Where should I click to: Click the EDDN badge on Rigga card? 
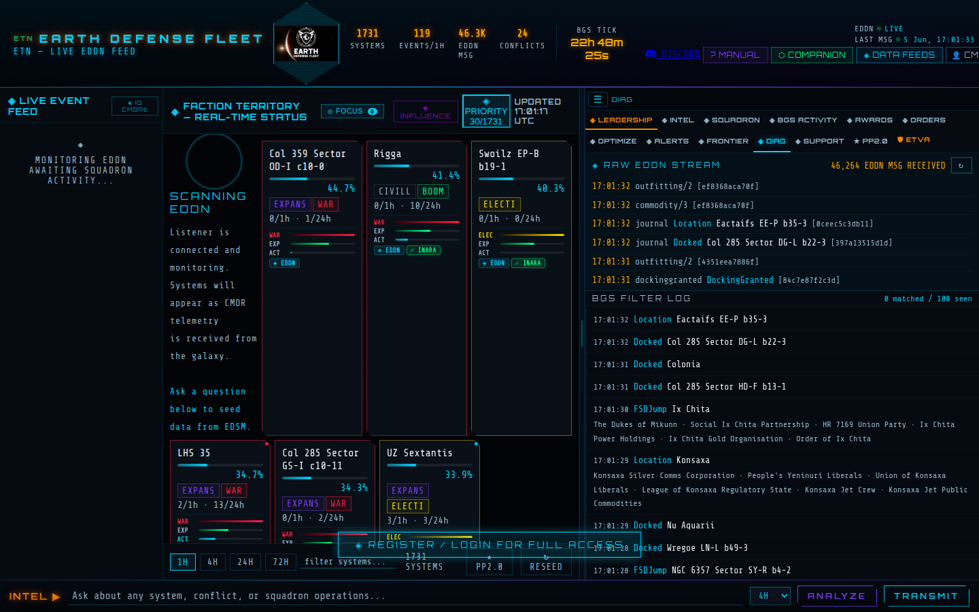pyautogui.click(x=390, y=250)
